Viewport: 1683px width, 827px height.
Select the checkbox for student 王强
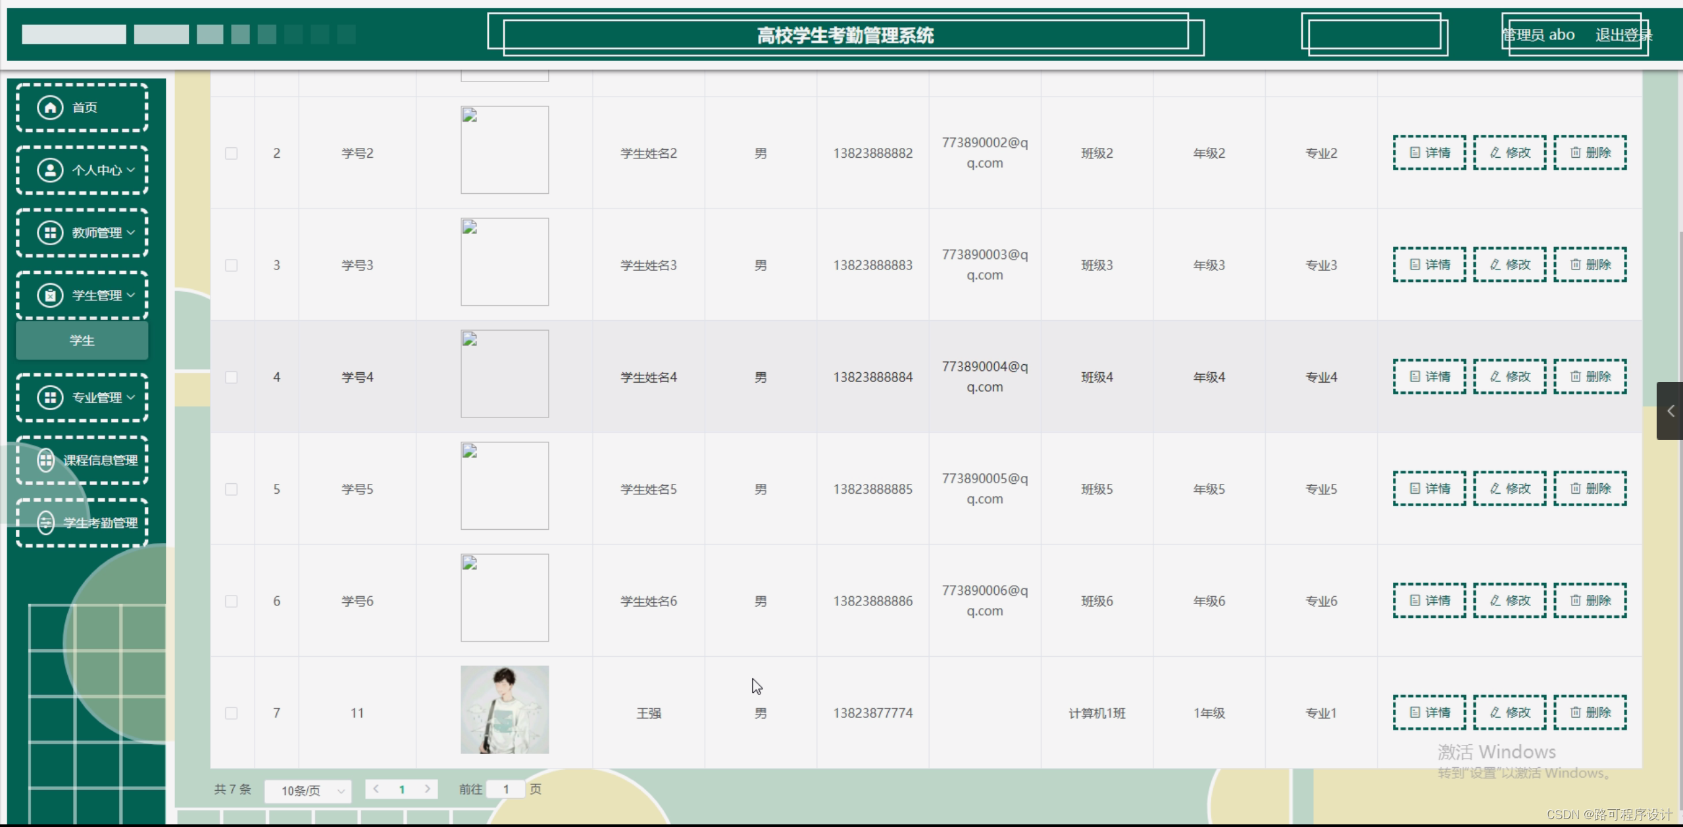[x=231, y=713]
